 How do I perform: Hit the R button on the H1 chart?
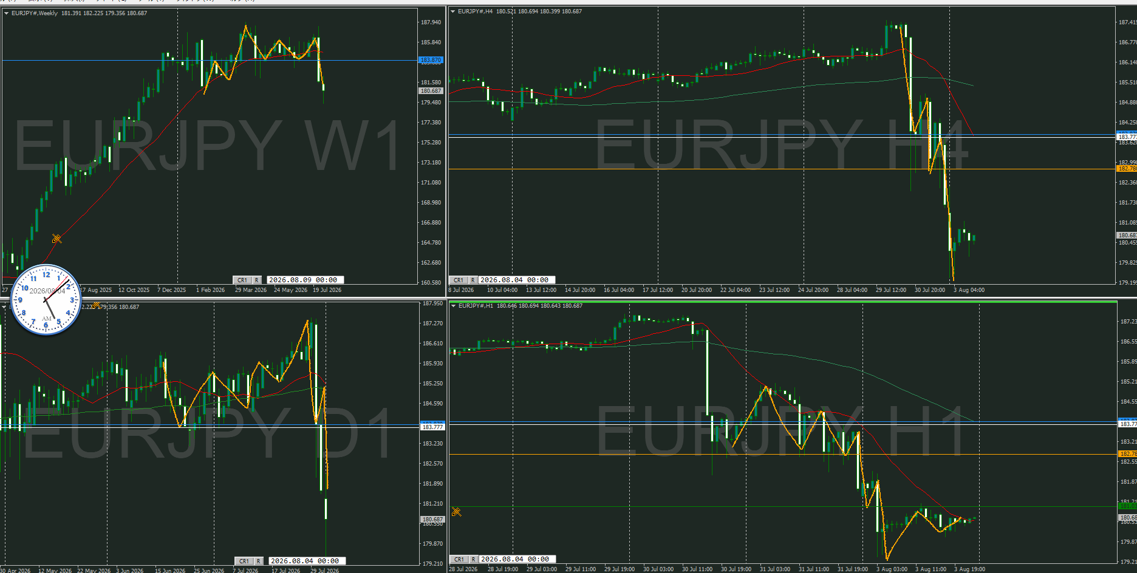point(473,559)
